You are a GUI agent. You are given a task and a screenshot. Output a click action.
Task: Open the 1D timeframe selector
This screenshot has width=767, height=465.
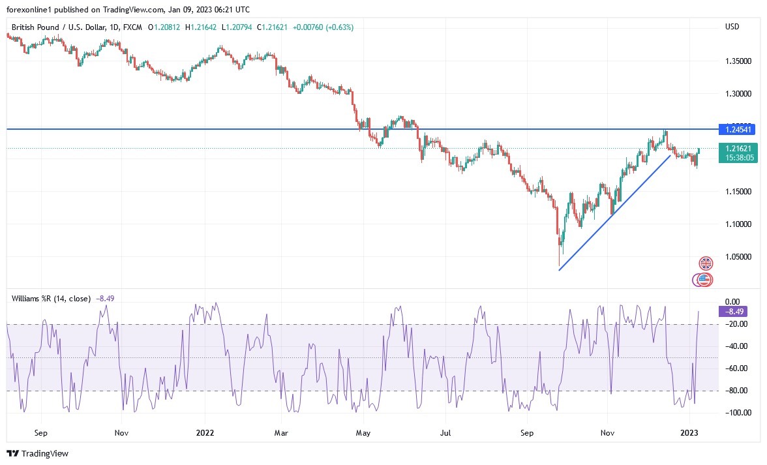[115, 27]
